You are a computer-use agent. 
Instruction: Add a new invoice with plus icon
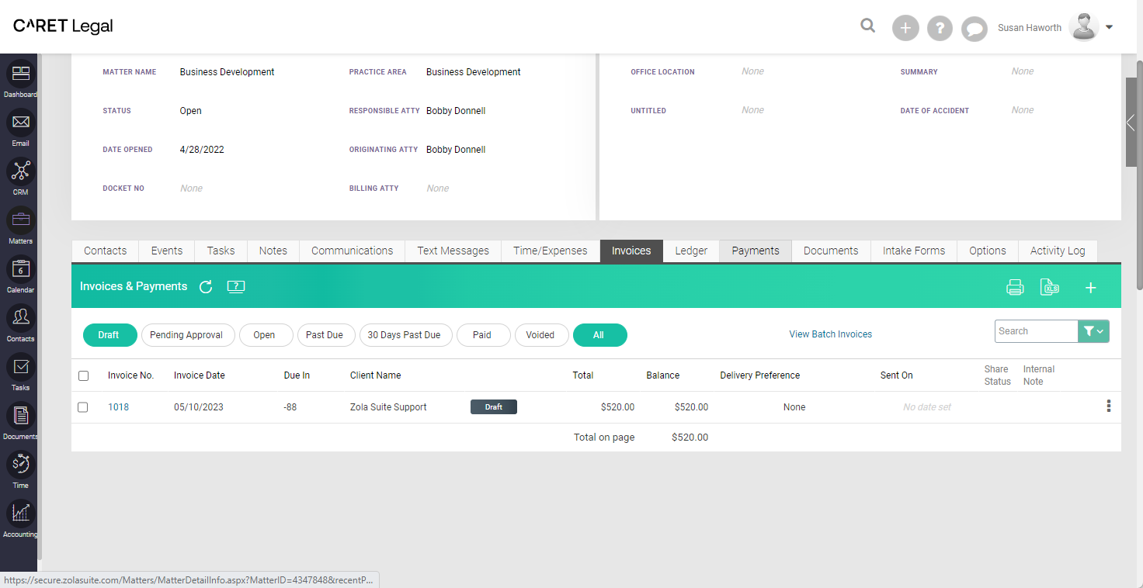pos(1091,288)
